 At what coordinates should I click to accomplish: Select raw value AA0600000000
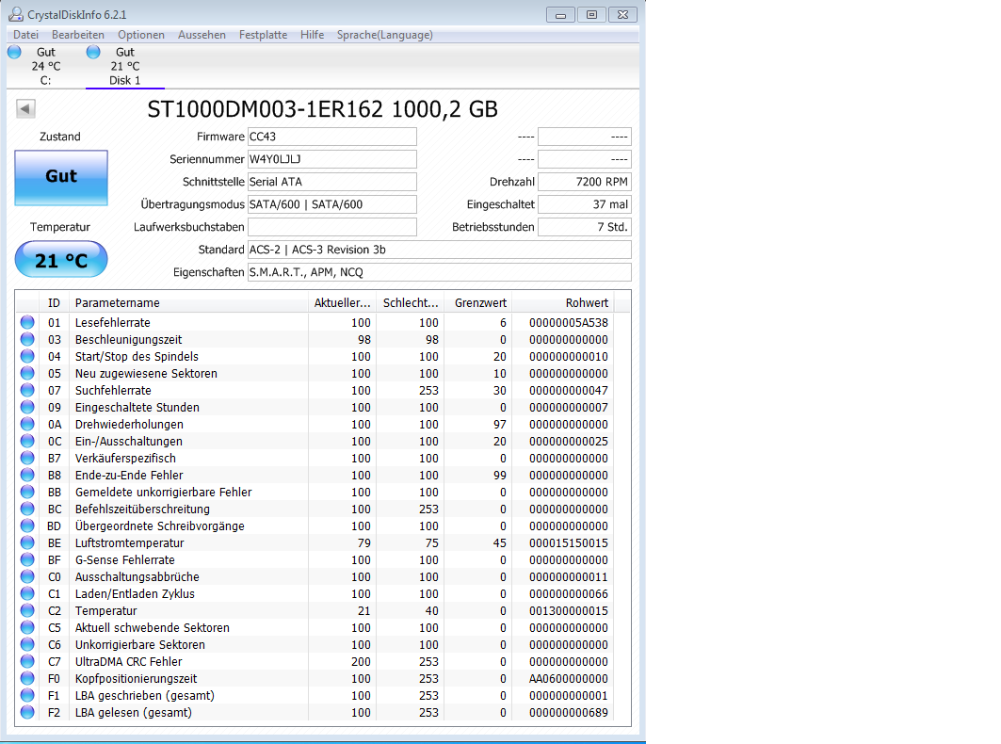568,678
